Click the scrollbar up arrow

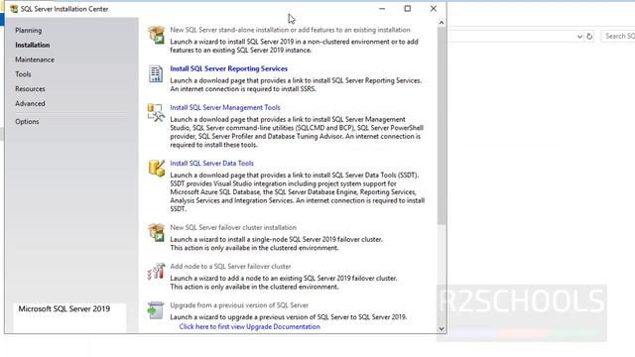tap(442, 23)
